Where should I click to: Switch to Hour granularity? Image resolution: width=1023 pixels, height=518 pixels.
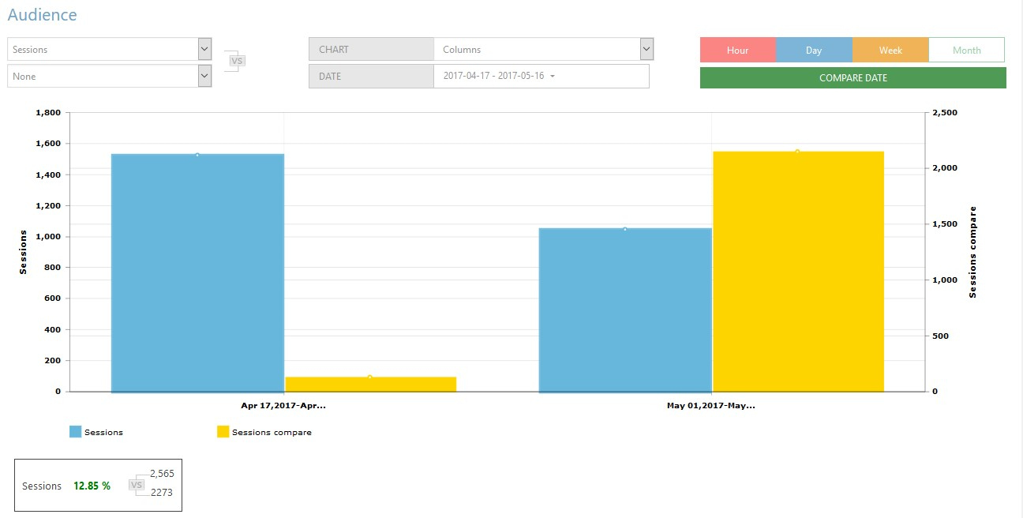pos(738,50)
